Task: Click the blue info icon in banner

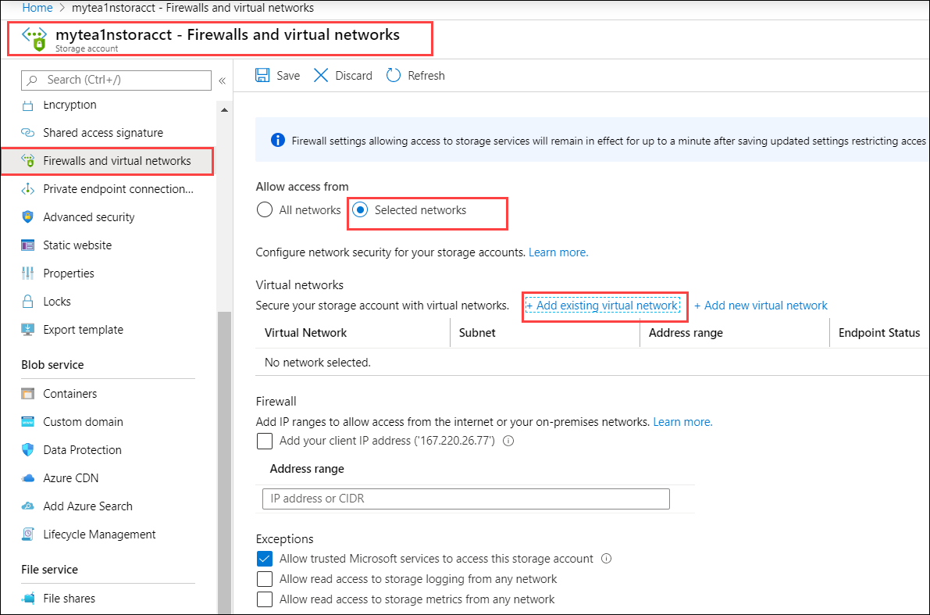Action: coord(277,141)
